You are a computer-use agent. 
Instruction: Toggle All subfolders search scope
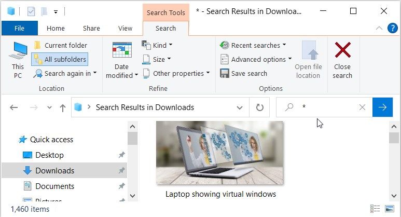click(60, 59)
